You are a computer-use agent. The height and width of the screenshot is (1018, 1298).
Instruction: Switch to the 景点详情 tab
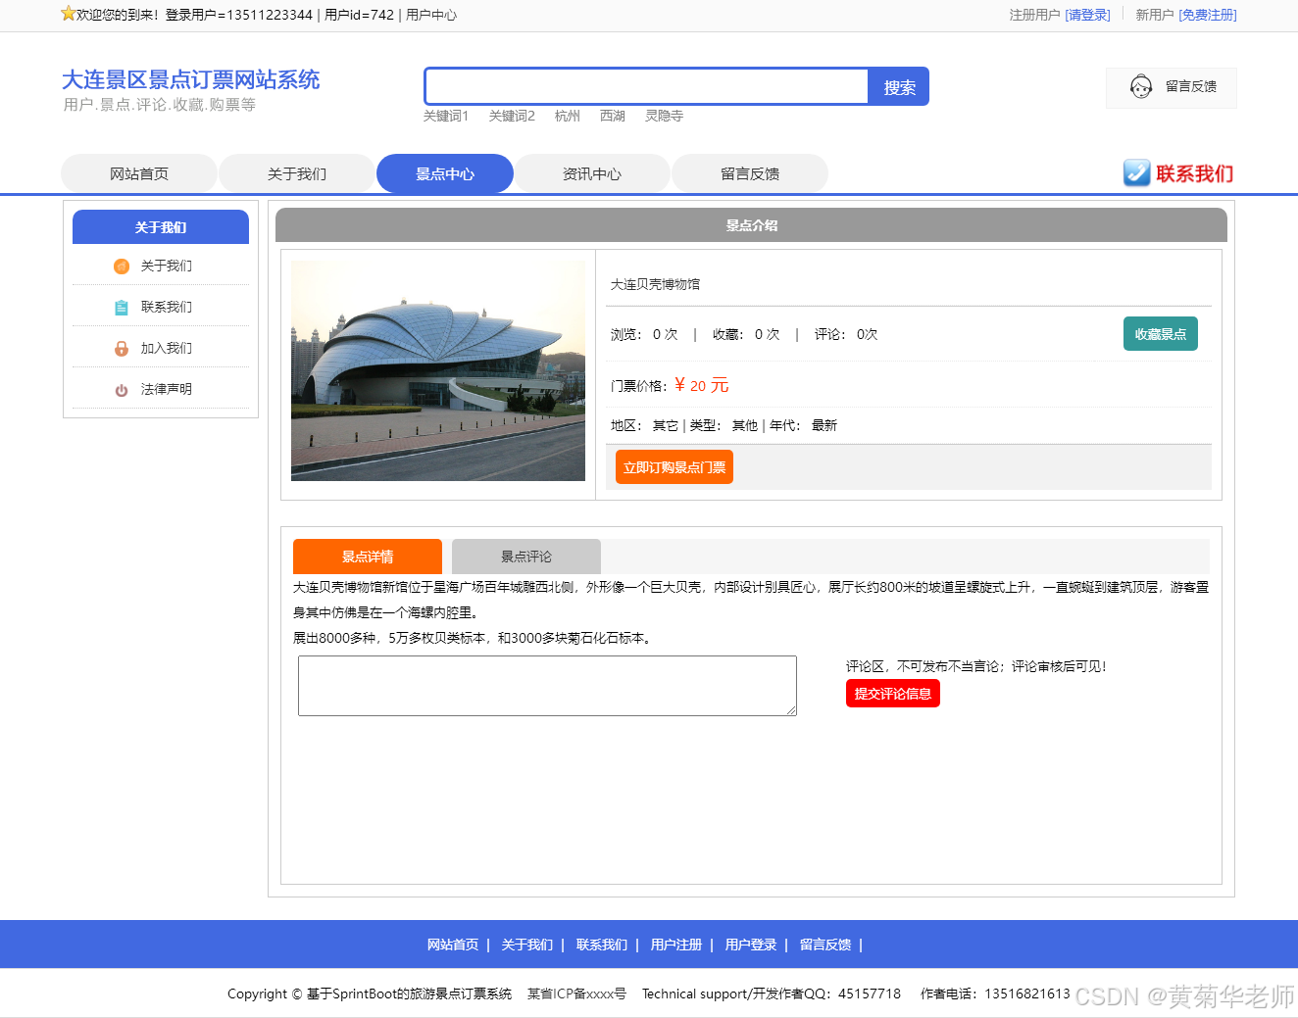[x=368, y=557]
